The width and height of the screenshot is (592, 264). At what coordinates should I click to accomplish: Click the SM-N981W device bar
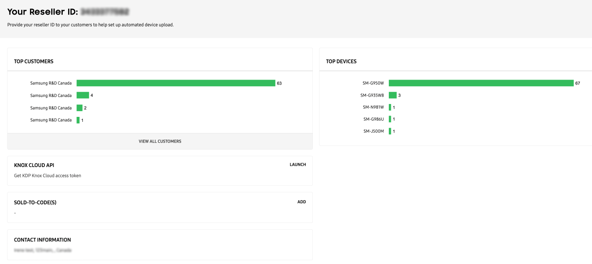(390, 107)
